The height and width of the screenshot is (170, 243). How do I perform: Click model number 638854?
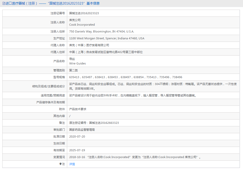pos(138,77)
